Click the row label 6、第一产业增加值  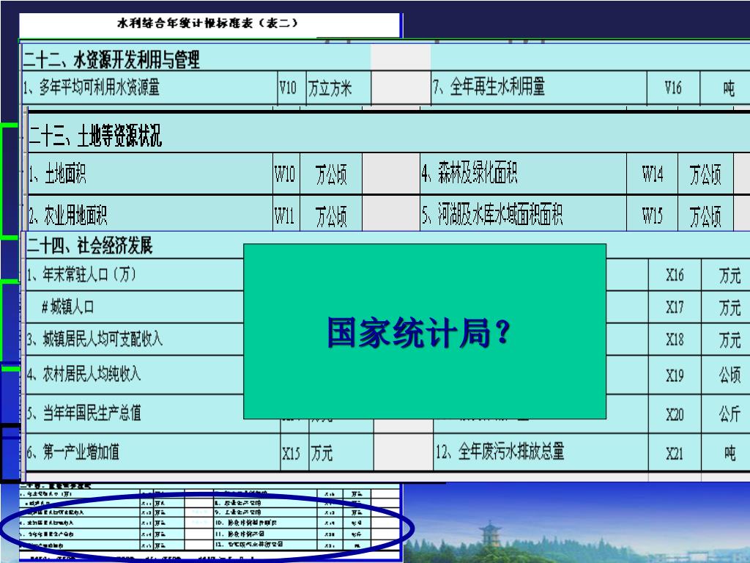73,452
